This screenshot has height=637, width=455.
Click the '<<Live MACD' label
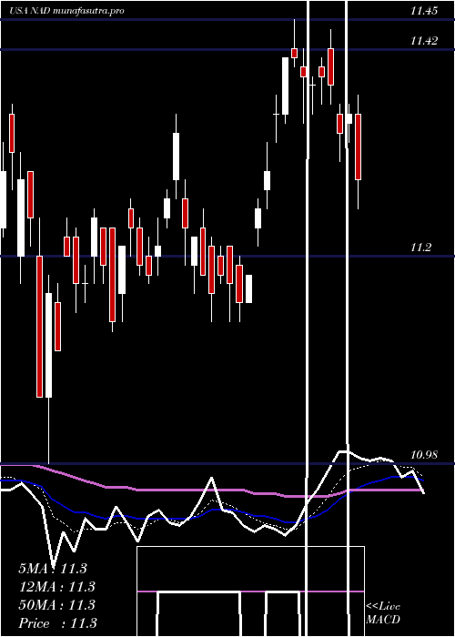tap(383, 612)
